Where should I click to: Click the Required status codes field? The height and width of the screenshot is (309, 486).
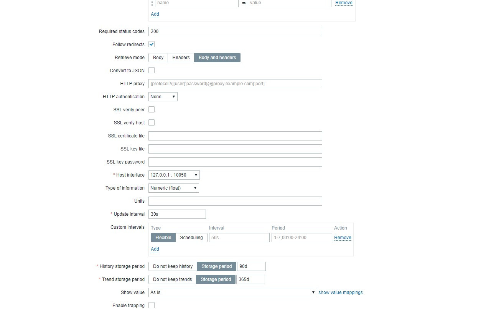tap(235, 31)
